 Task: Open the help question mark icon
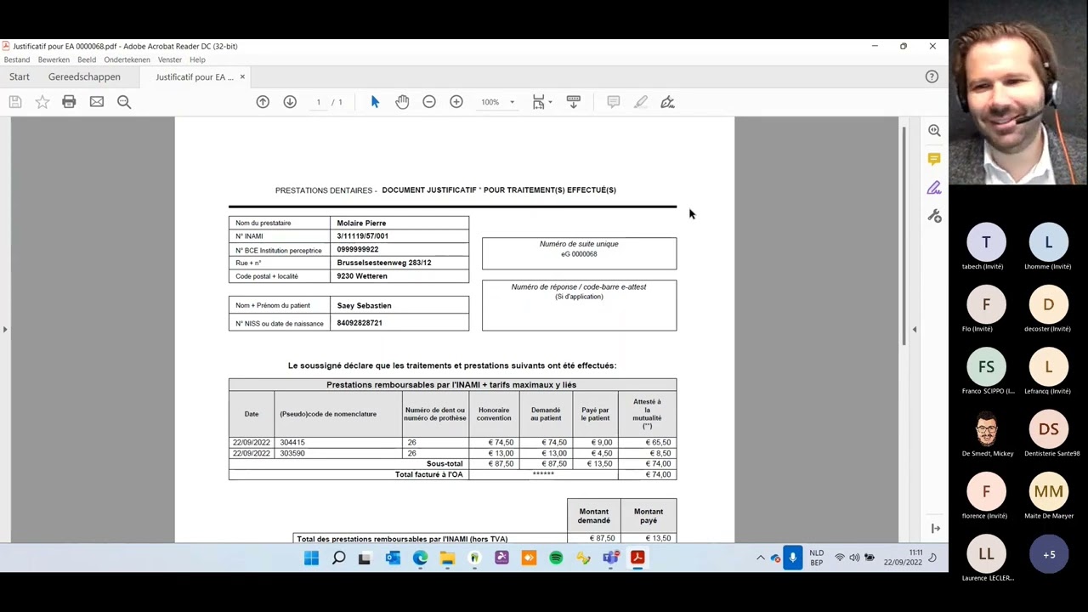(x=932, y=76)
